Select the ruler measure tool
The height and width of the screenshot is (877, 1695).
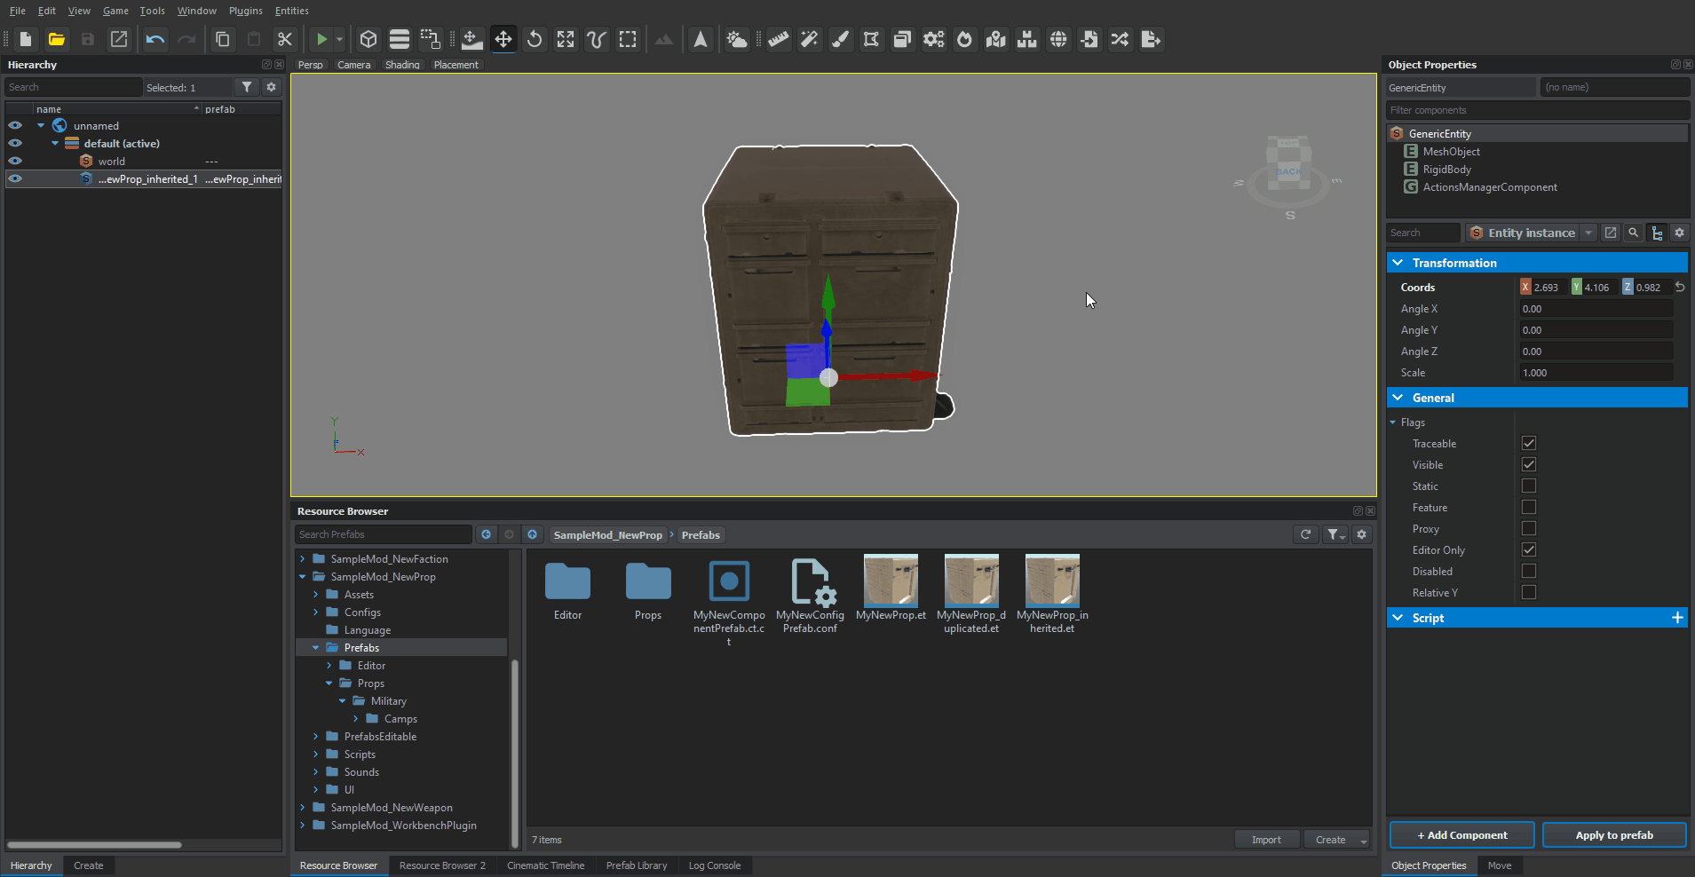(x=779, y=39)
